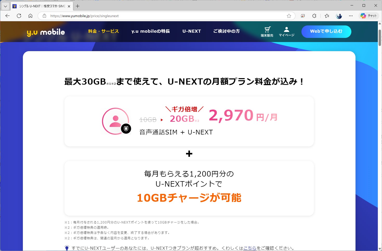This screenshot has height=251, width=382.
Task: Open the Favorites star-list icon
Action: click(x=326, y=16)
